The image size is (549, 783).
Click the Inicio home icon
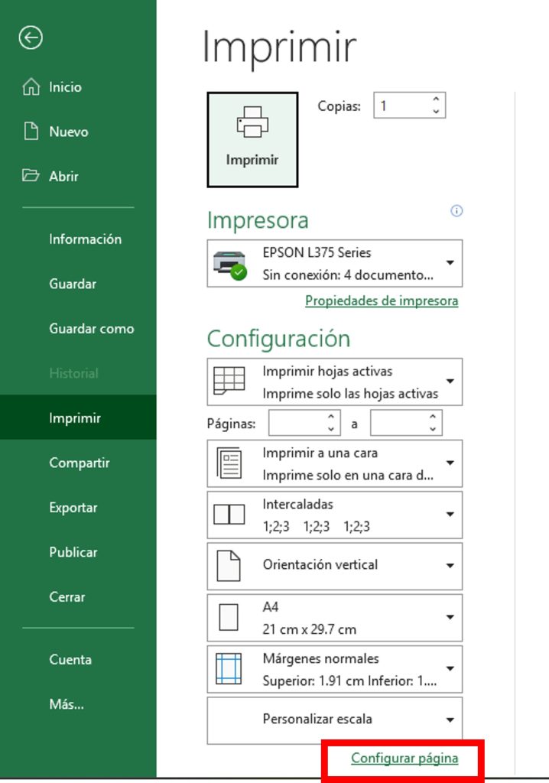tap(31, 87)
